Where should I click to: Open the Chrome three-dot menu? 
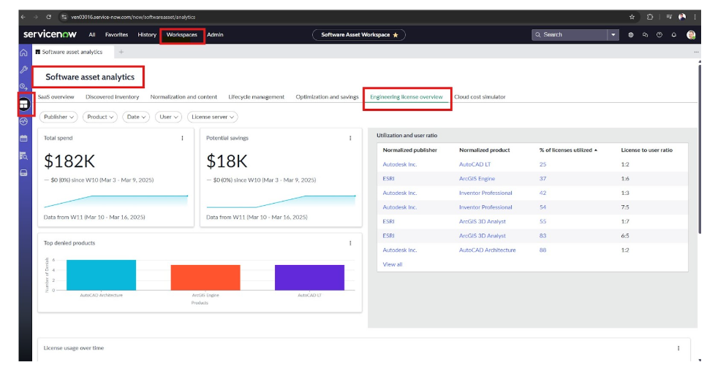coord(695,17)
